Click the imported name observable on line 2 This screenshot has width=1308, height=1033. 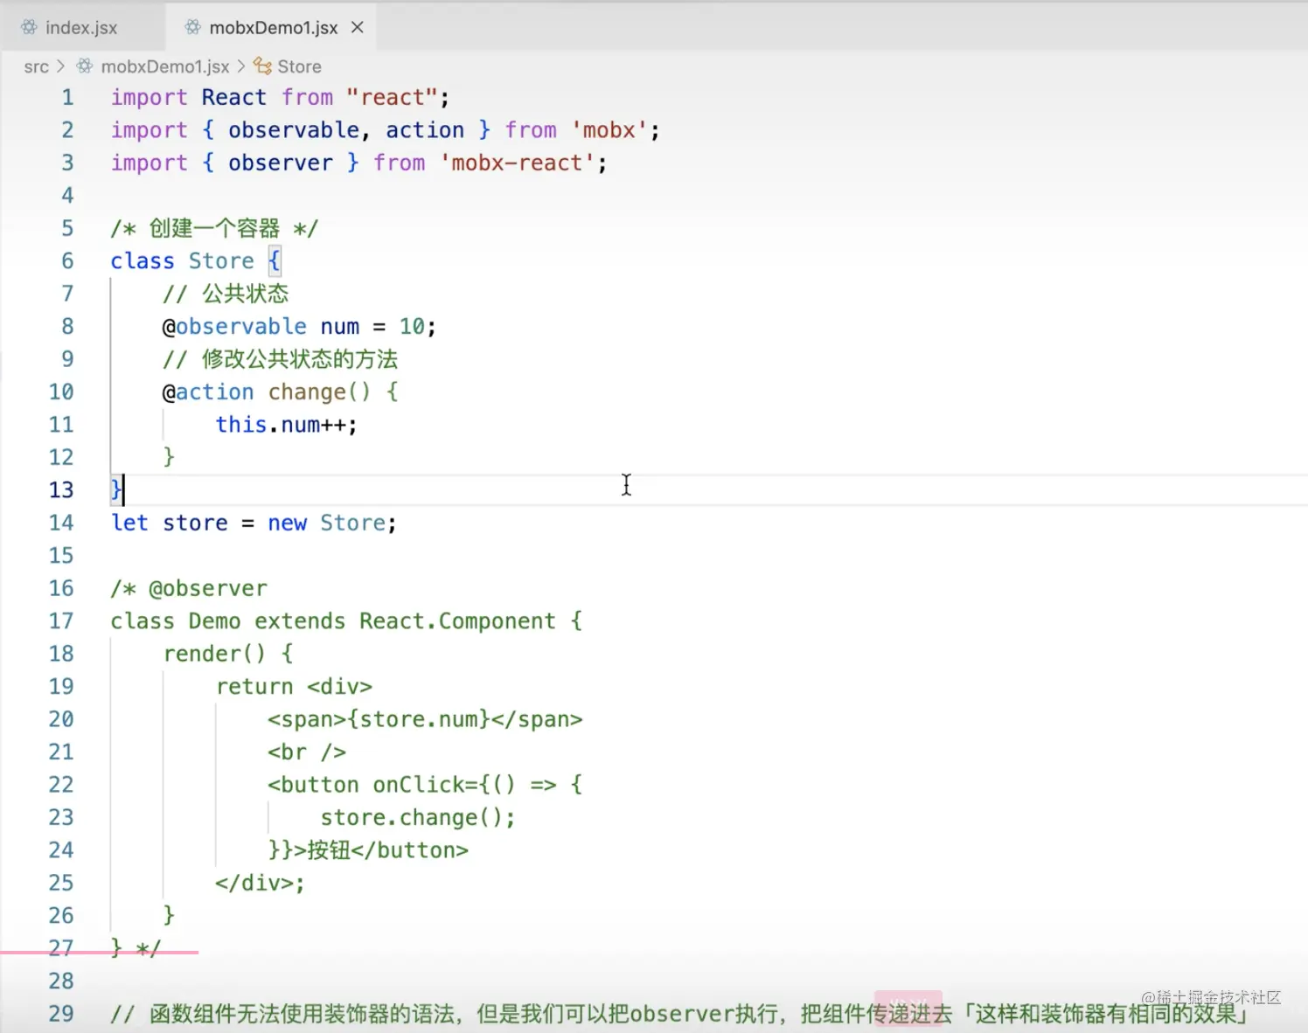coord(294,130)
